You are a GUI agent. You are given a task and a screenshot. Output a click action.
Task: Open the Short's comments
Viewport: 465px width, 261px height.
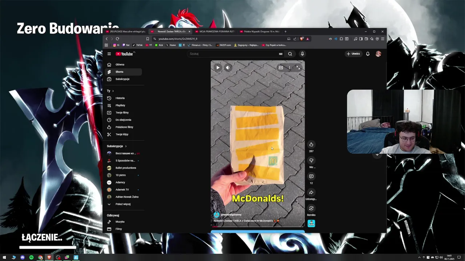[311, 176]
